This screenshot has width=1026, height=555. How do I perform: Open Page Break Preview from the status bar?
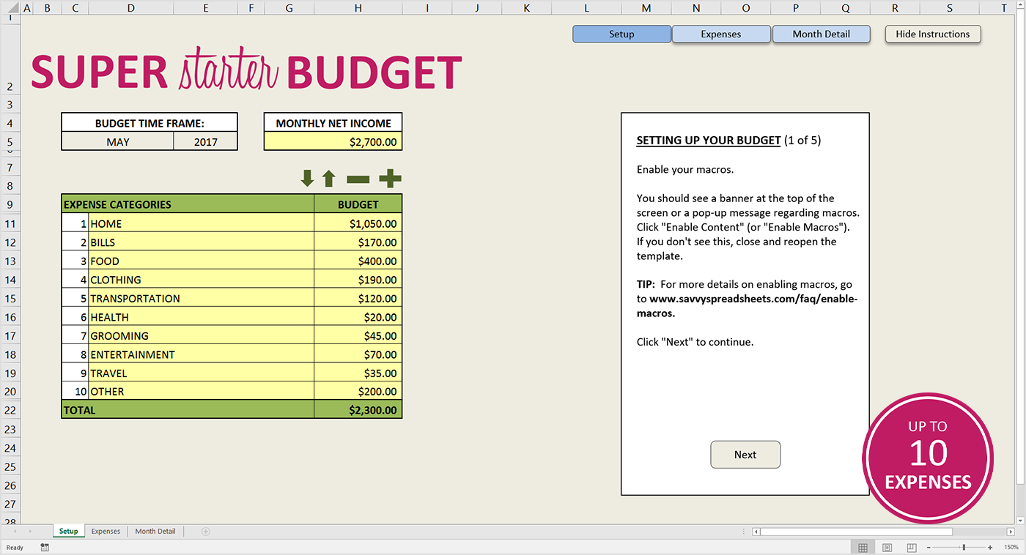click(x=911, y=547)
